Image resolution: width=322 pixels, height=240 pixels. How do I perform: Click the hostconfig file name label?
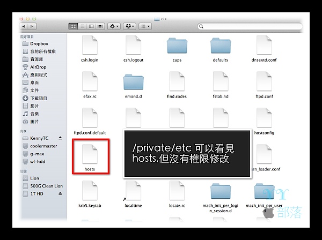pos(264,133)
